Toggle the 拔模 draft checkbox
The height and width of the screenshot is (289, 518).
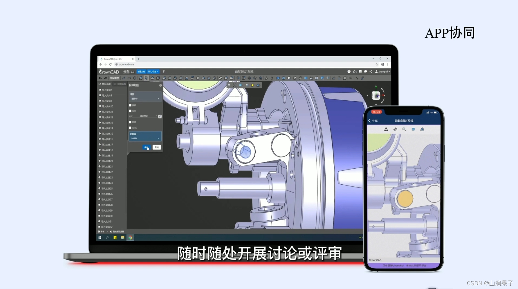130,122
